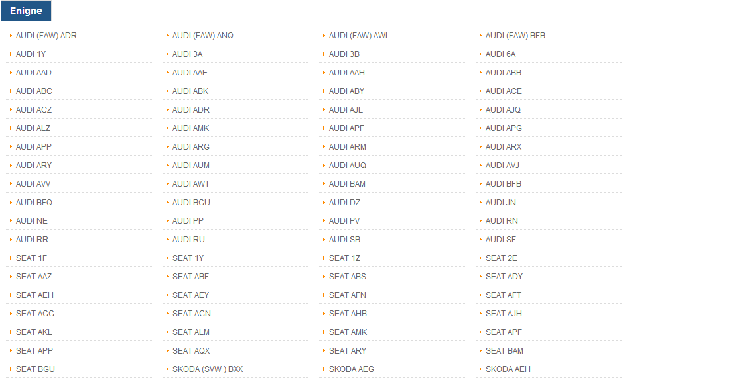Open the SKODA (SVW ) BXX link
Viewport: 749px width, 380px height.
pyautogui.click(x=207, y=369)
